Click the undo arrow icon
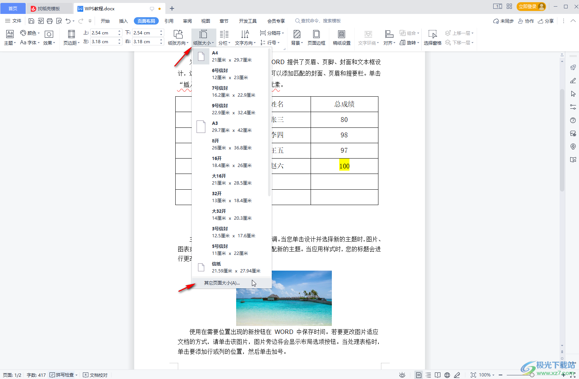Screen dimensions: 579x379 (68, 21)
